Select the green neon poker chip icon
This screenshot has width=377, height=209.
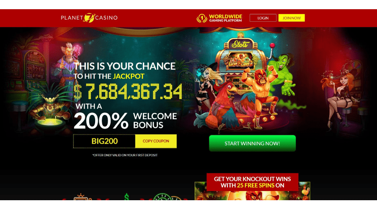(163, 197)
